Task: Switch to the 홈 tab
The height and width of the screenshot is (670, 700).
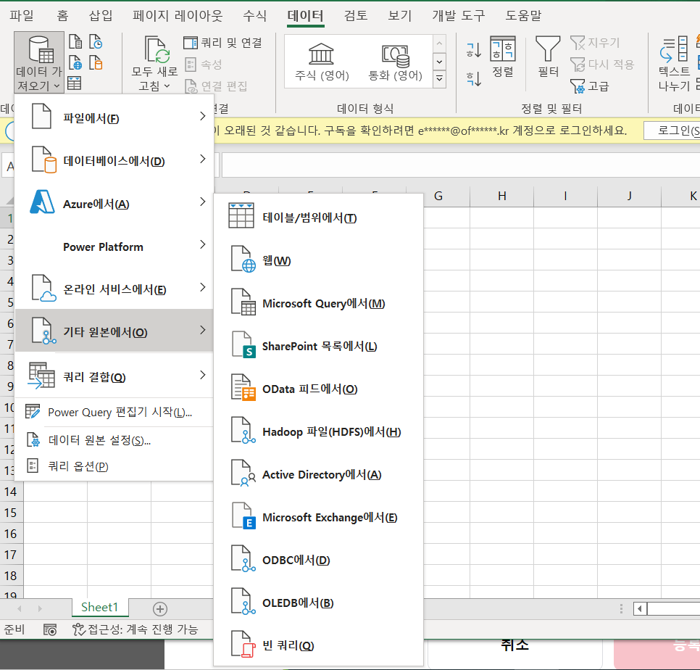Action: point(62,16)
